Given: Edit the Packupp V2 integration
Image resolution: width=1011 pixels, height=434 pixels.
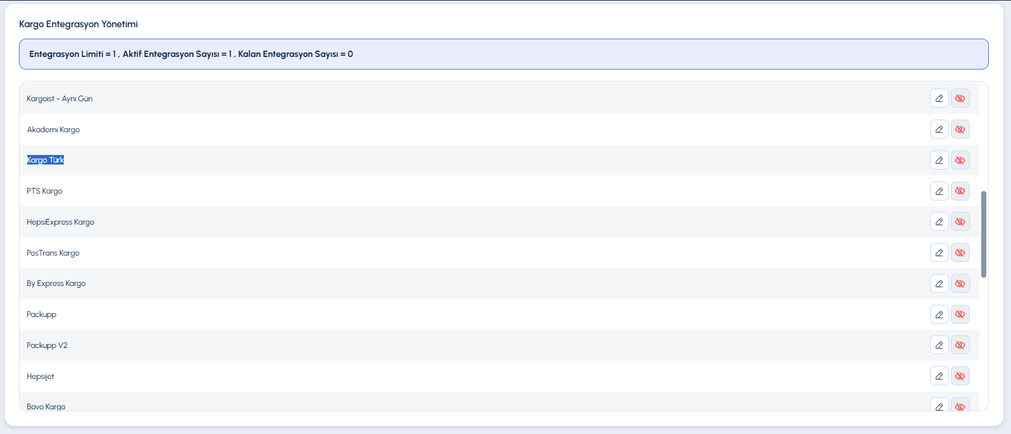Looking at the screenshot, I should pos(939,345).
